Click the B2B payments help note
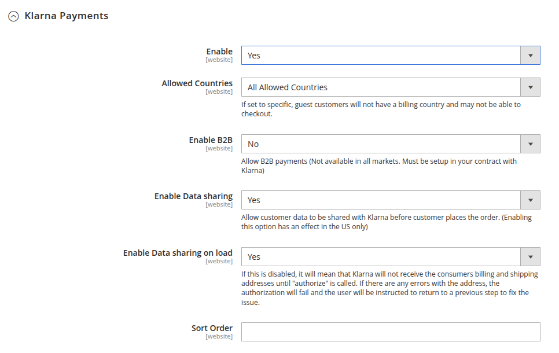 pyautogui.click(x=378, y=166)
